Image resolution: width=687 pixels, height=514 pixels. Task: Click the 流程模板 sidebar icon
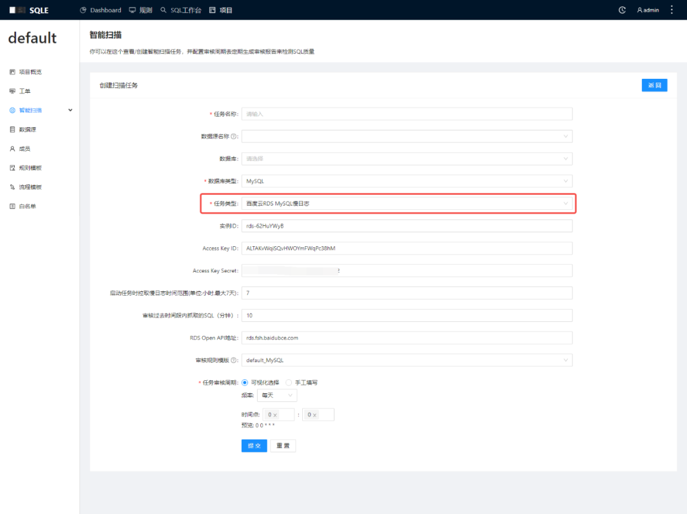tap(12, 187)
